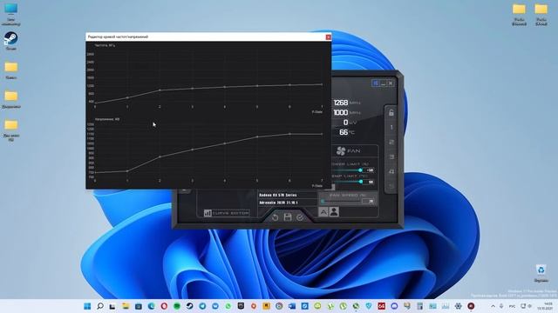Open Steam from the taskbar

pos(190,306)
